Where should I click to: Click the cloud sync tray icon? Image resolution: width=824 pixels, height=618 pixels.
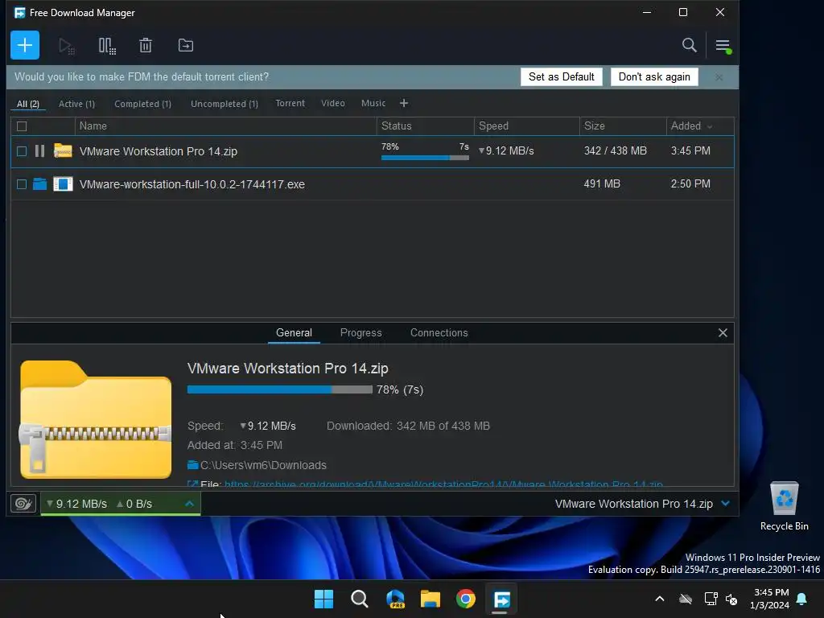(x=686, y=599)
